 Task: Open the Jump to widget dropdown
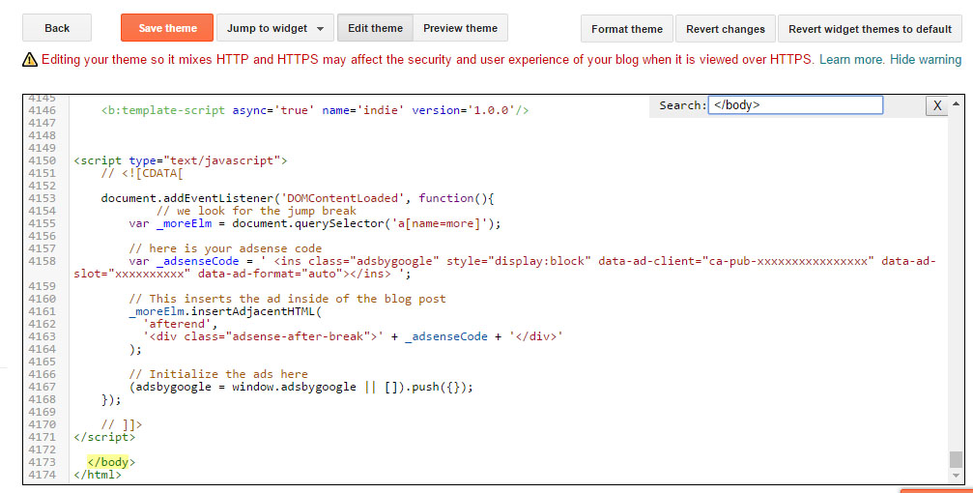(x=275, y=28)
